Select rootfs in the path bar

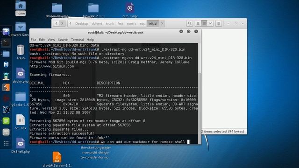(x=131, y=24)
